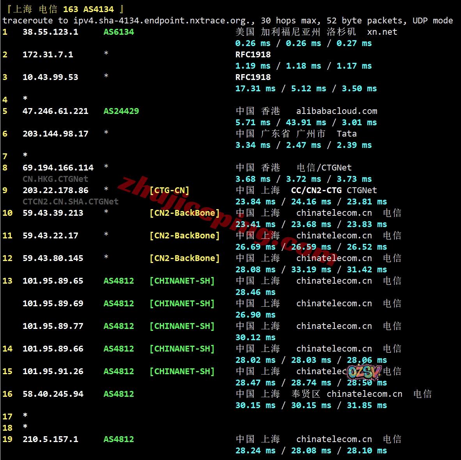
Task: Click the IP address 58.40.245.94
Action: 53,394
